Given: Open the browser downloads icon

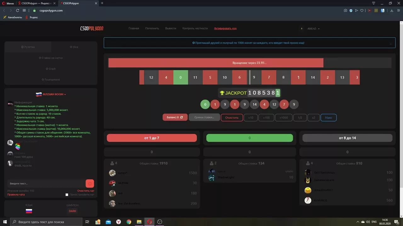Looking at the screenshot, I should click(392, 10).
